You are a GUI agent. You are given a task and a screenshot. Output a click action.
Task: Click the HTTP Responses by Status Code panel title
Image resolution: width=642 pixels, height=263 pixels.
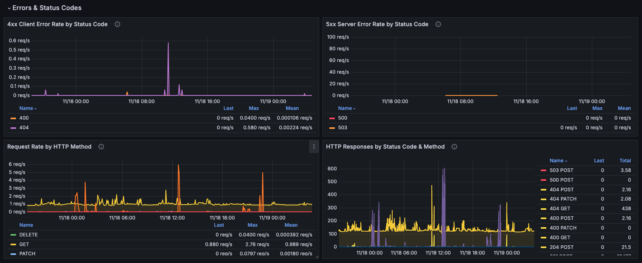coord(385,147)
